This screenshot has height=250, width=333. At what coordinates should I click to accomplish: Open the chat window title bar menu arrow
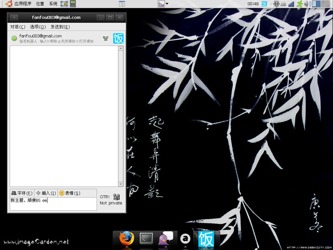[14, 18]
